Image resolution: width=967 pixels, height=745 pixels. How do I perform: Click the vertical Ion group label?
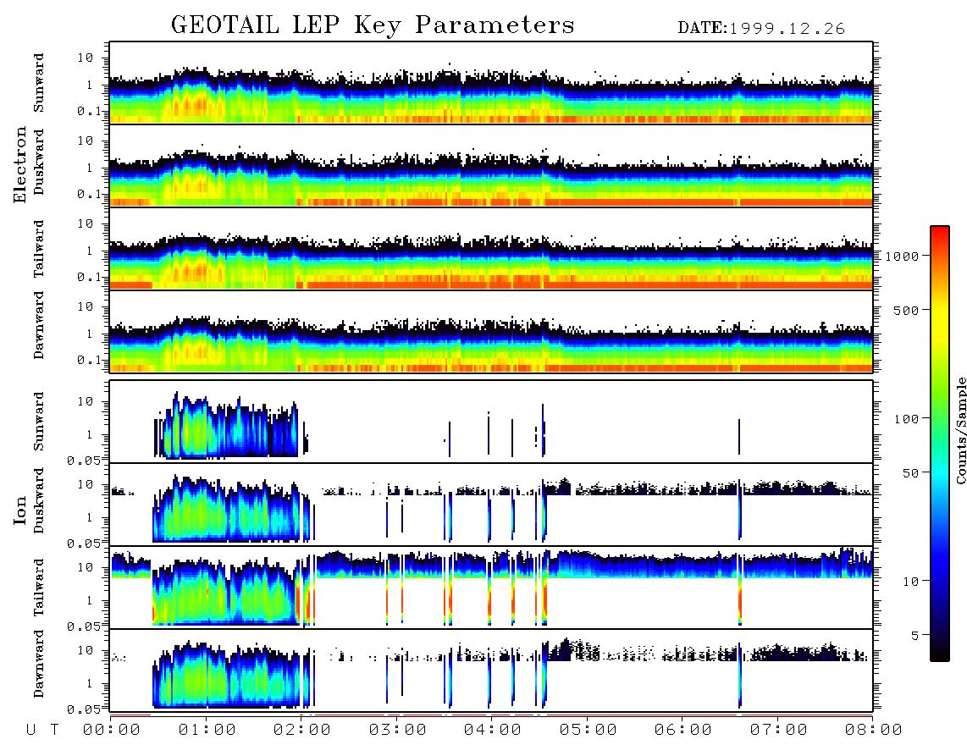(x=20, y=510)
